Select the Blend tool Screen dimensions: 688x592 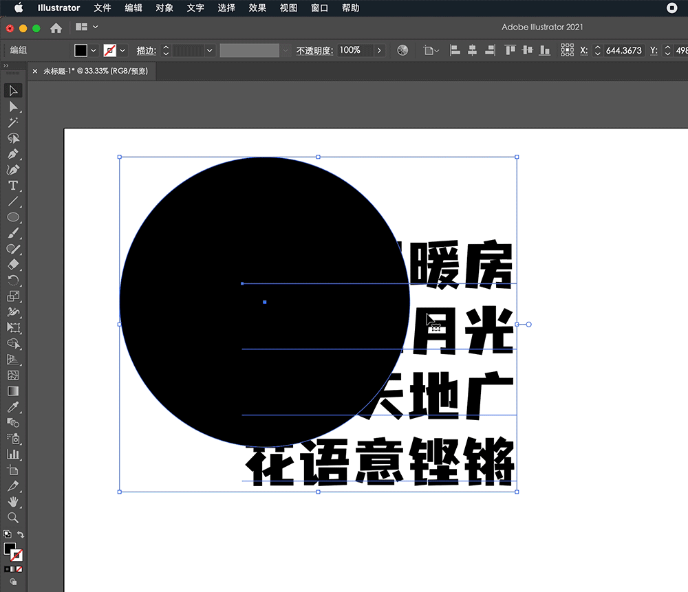pos(13,423)
